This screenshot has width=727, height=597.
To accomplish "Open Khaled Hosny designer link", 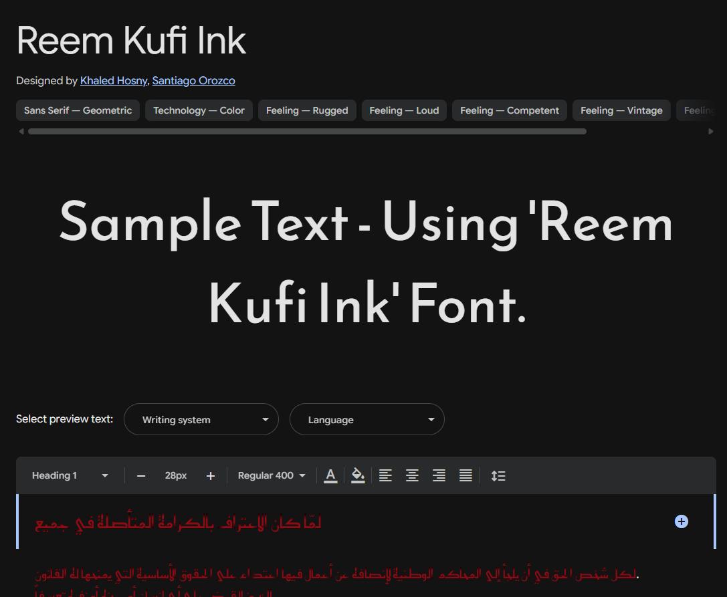I will coord(114,81).
